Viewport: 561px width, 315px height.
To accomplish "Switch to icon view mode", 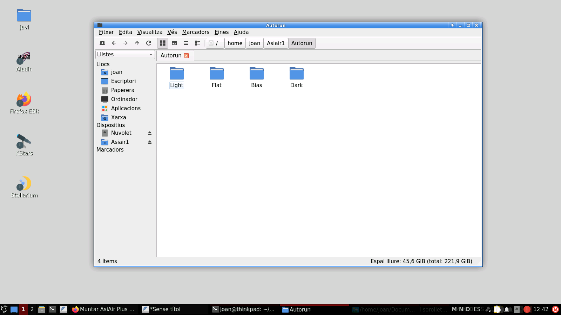I will point(163,43).
